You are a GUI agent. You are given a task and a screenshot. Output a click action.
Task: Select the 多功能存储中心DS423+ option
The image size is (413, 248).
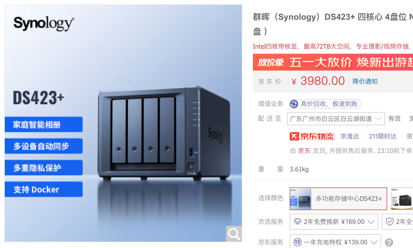[x=338, y=199]
